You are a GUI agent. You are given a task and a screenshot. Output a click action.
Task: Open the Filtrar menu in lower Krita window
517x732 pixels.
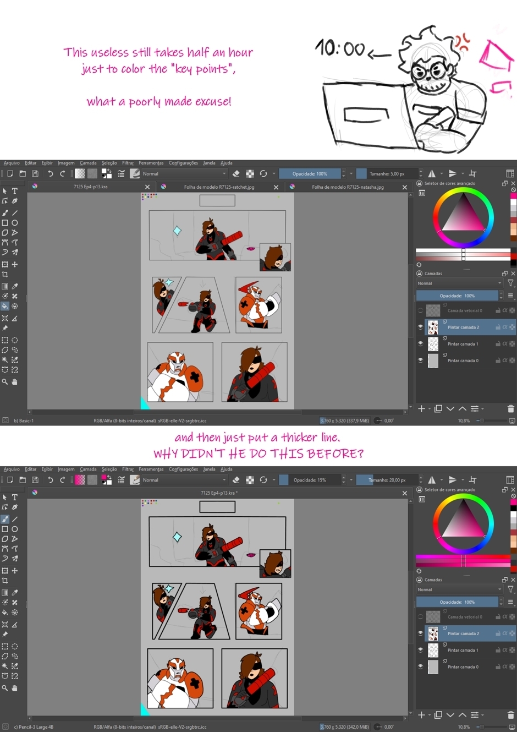pyautogui.click(x=128, y=469)
